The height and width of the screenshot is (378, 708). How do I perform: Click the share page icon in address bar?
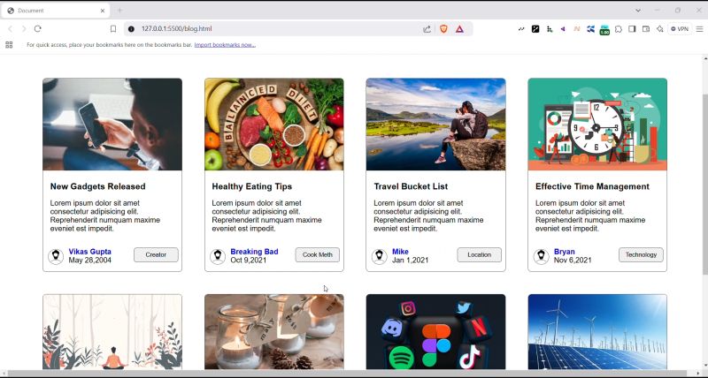click(x=427, y=29)
